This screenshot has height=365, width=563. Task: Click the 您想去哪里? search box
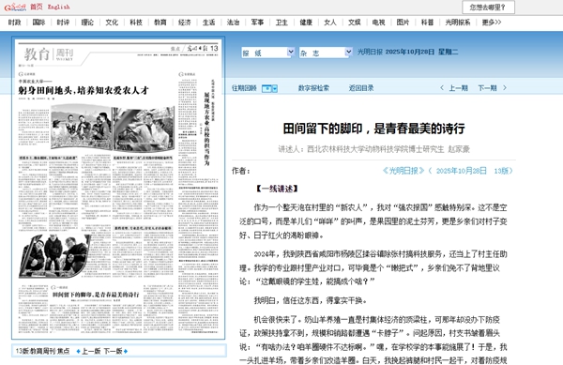488,8
